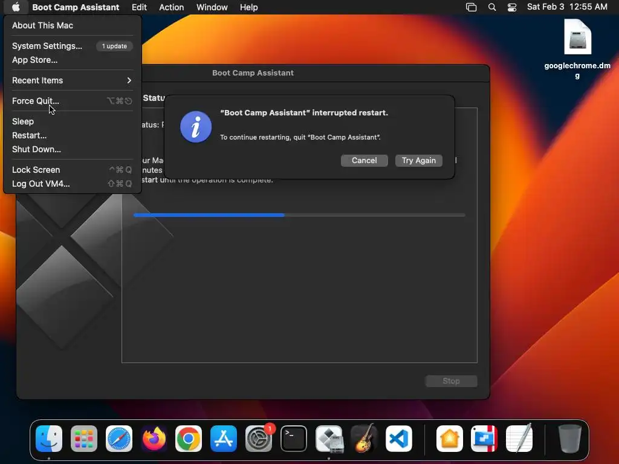Choose About This Mac

[73, 25]
